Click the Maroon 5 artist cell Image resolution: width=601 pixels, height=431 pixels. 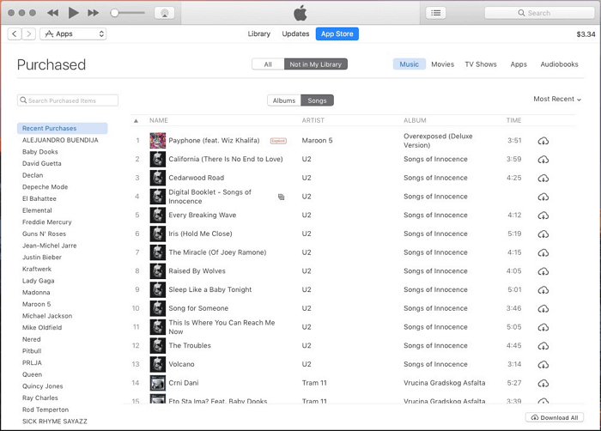click(317, 140)
